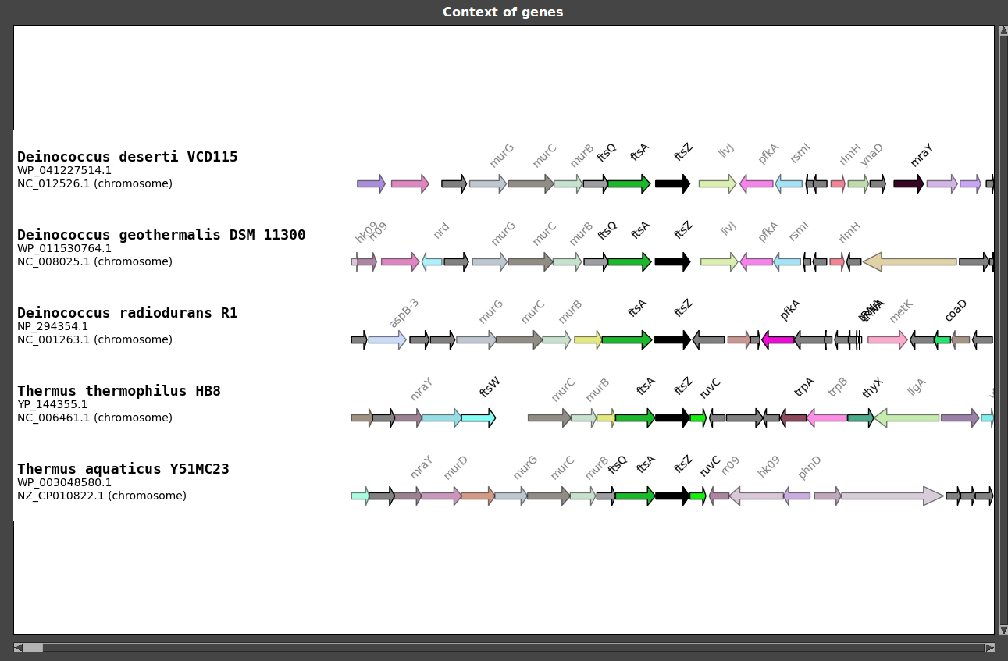Select the black ftsZ gene in Thermus aquaticus

(671, 496)
